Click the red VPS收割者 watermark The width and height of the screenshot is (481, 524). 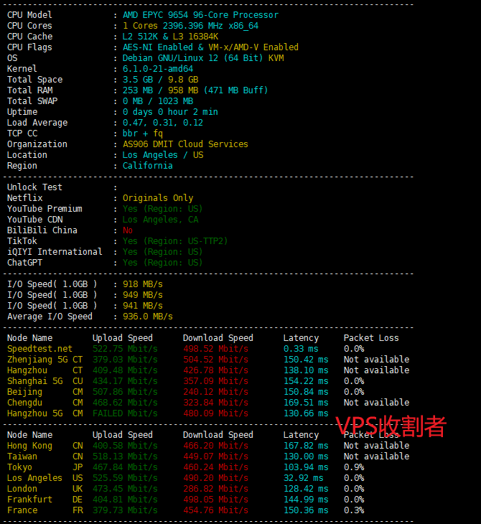(x=391, y=426)
